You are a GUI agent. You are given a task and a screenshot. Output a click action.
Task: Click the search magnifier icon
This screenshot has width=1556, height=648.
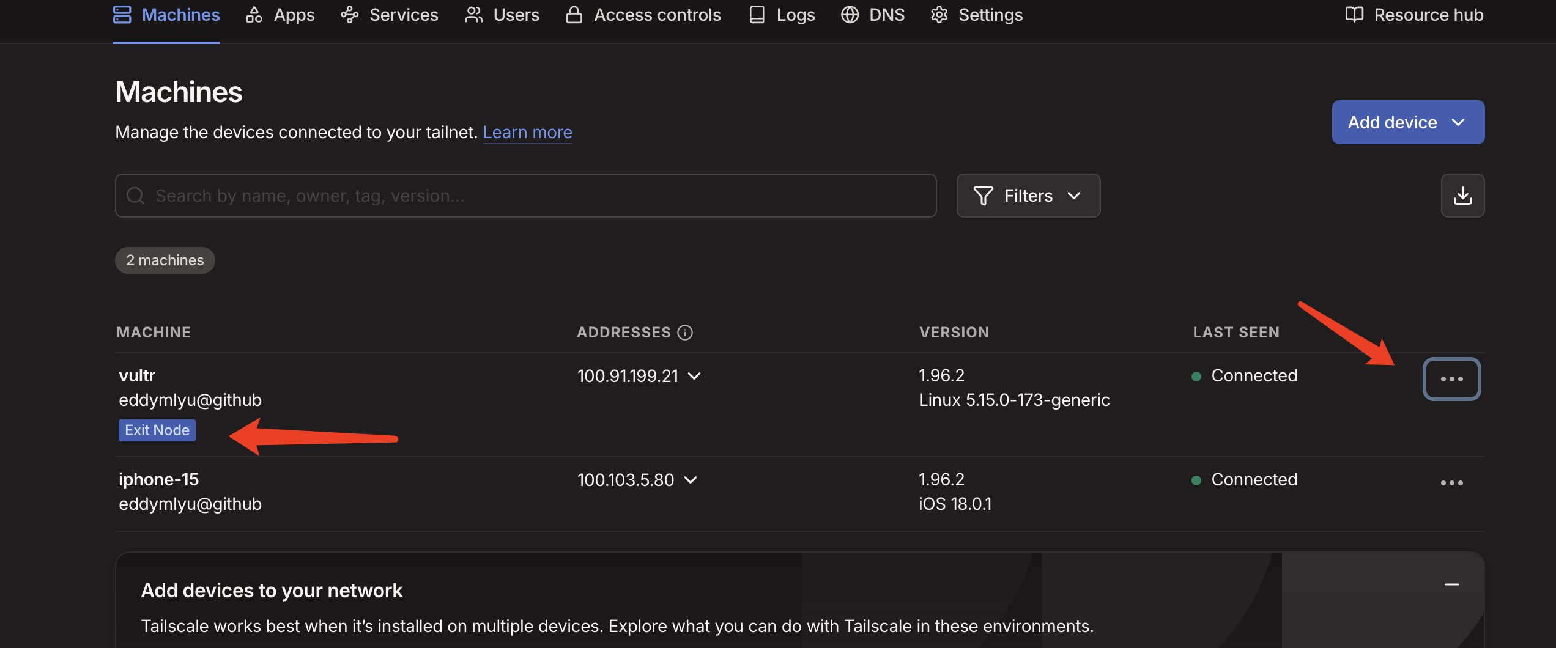point(135,196)
